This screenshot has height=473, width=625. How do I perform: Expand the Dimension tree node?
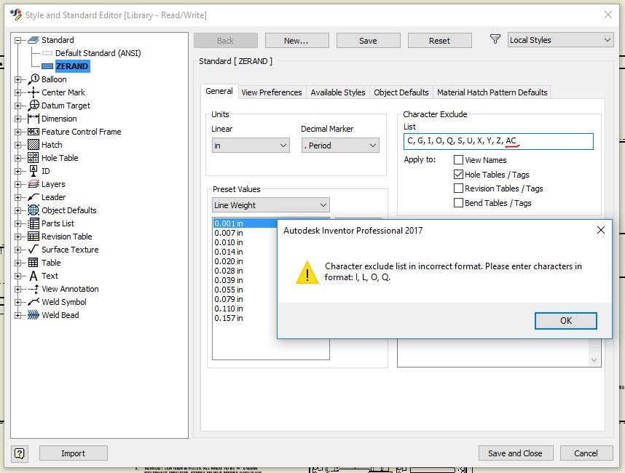tap(17, 119)
